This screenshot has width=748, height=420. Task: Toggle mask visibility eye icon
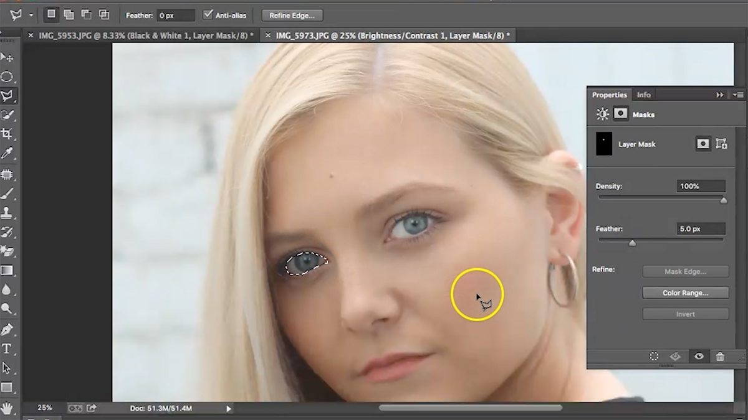(699, 357)
